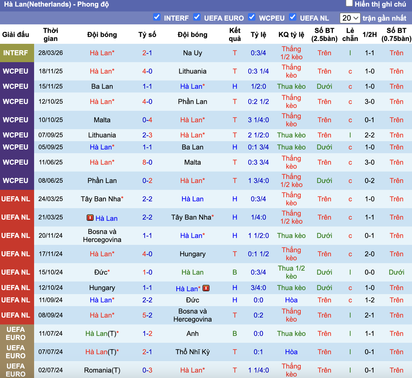Click Thua 1/2 kèo result on 15/10/24
412x378 pixels.
(291, 272)
